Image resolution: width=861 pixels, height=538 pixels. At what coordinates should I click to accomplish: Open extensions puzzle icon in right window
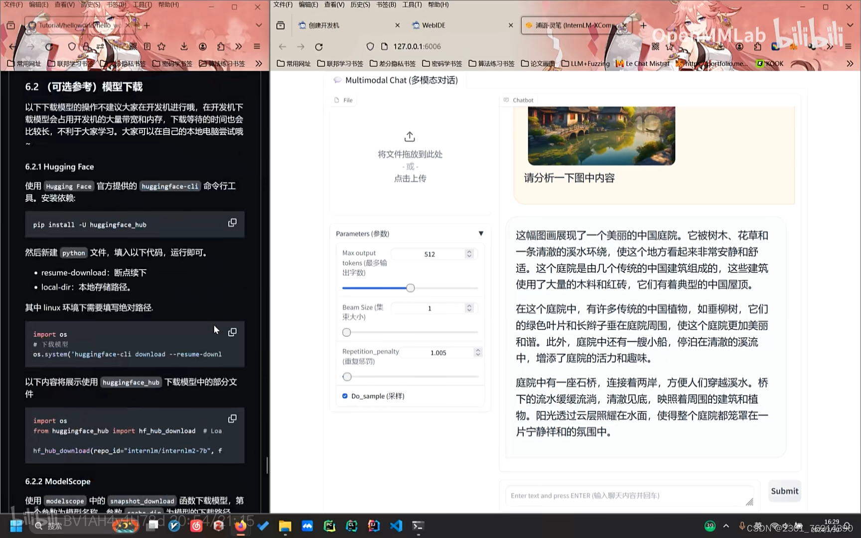coord(757,46)
